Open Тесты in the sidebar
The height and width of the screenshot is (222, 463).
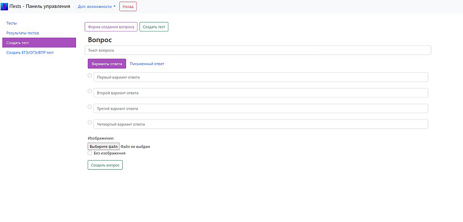coord(12,23)
